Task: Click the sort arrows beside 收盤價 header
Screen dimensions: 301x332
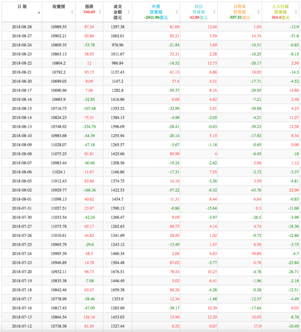Action: 72,12
